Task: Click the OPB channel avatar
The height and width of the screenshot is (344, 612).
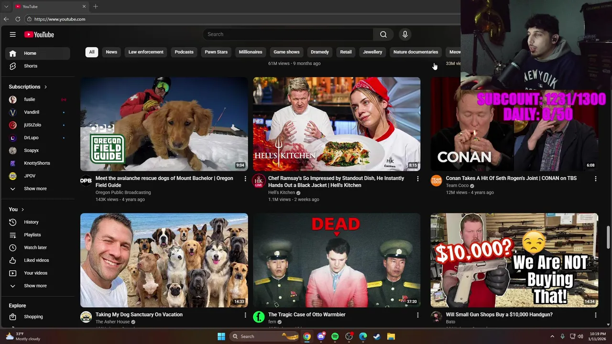Action: [x=86, y=181]
